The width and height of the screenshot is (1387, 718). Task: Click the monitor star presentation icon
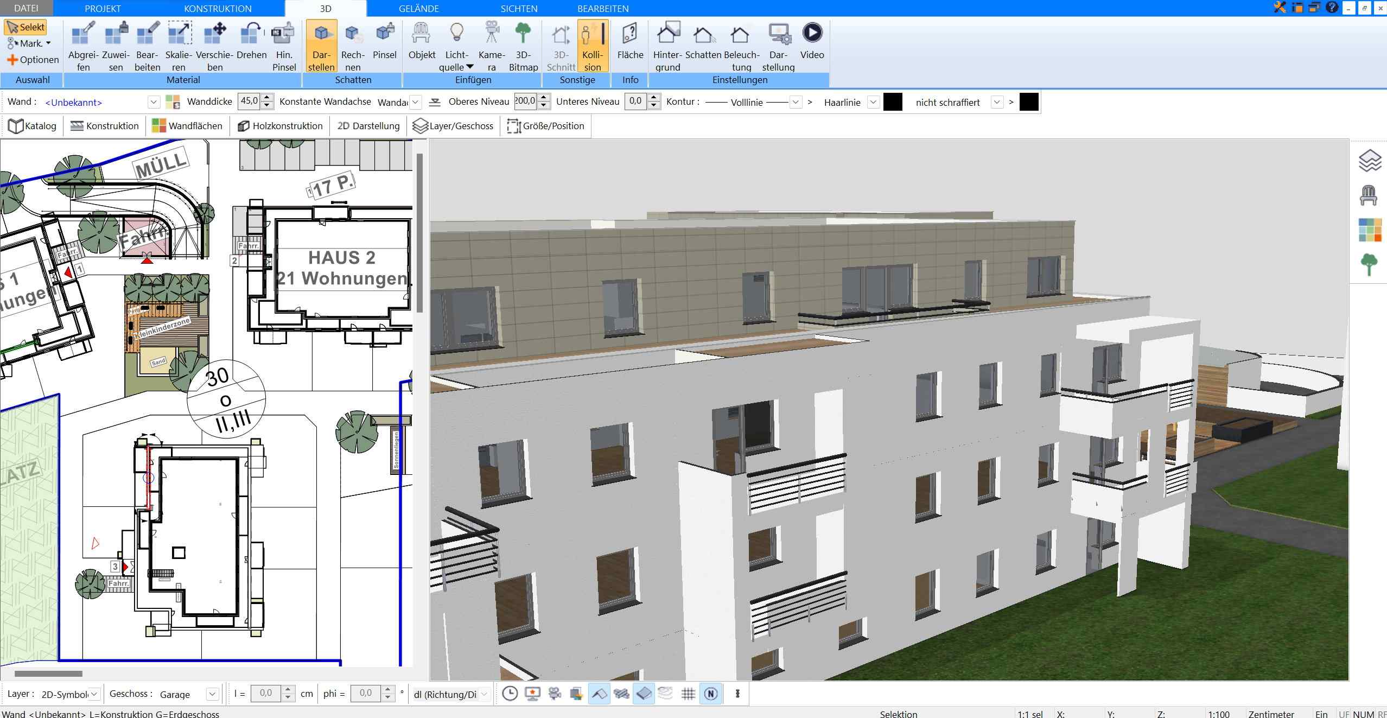(x=532, y=694)
